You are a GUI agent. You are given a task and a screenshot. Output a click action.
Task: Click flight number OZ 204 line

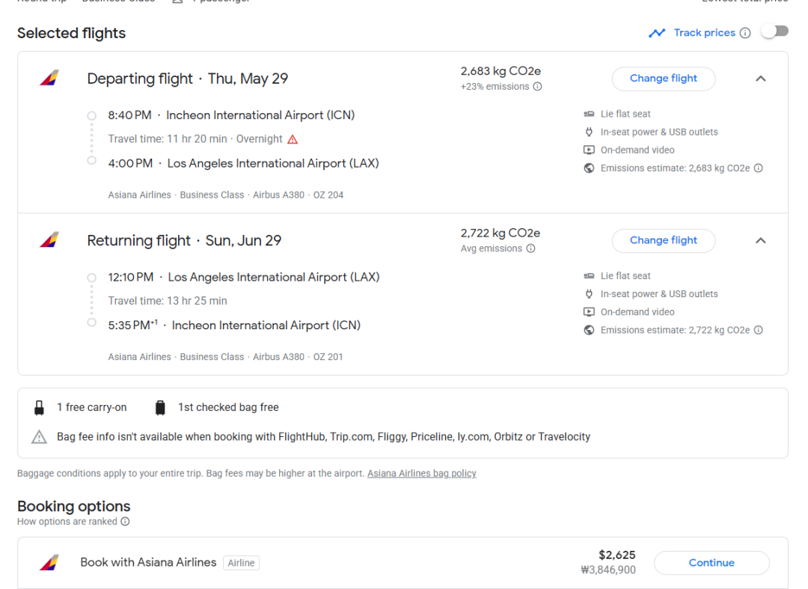pyautogui.click(x=226, y=195)
